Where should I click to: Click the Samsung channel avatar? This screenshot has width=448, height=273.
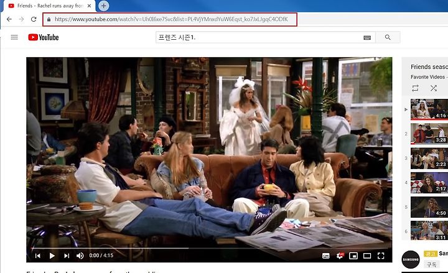point(411,259)
